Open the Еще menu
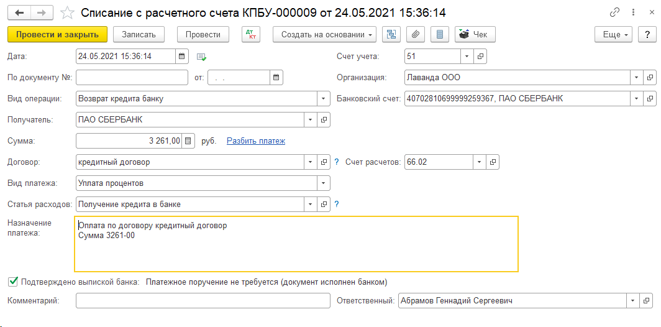 click(x=614, y=35)
